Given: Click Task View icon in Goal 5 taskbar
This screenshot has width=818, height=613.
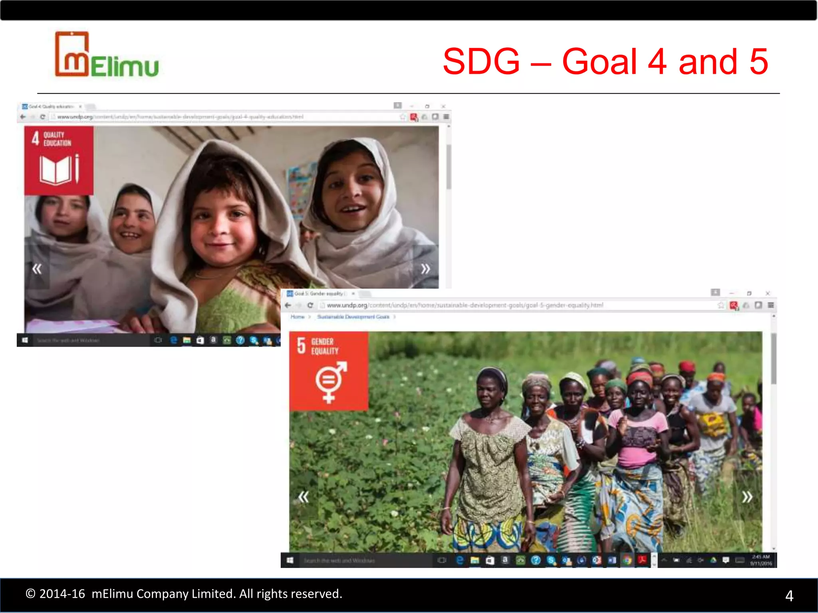Looking at the screenshot, I should pyautogui.click(x=442, y=560).
